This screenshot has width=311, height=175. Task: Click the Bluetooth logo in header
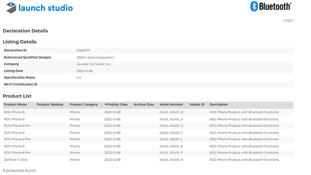pyautogui.click(x=270, y=6)
